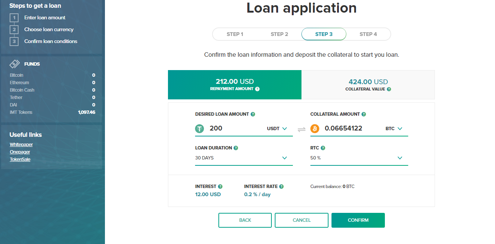Screen dimensions: 495x244
Task: Click the Collateral Amount help icon
Action: coord(364,114)
